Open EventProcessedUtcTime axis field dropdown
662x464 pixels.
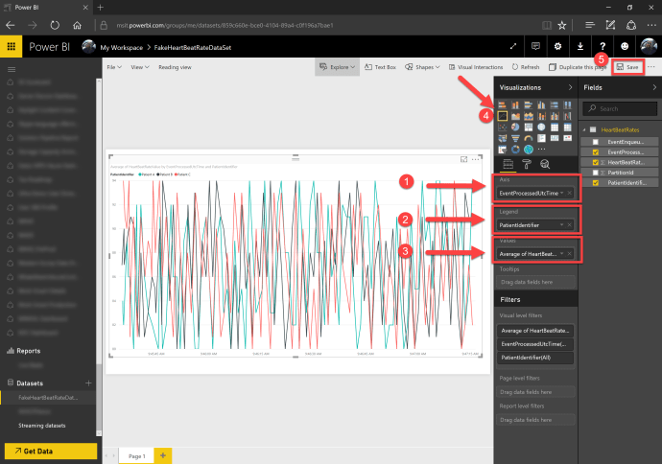click(561, 193)
